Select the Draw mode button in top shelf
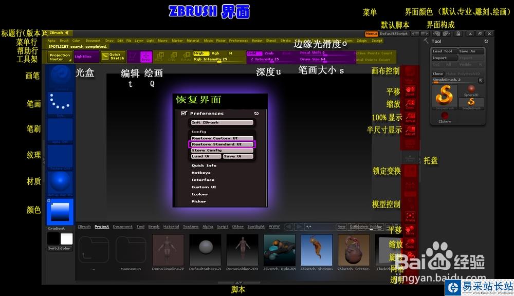Viewport: 514px width, 296px height. [x=146, y=57]
